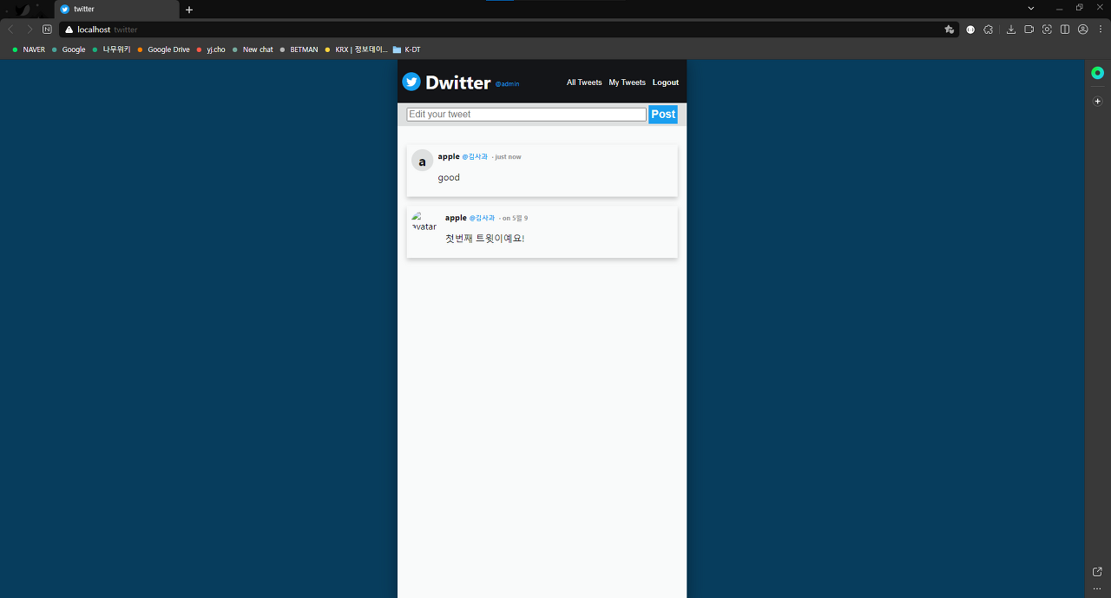Open the KRX 정보데이 bookmark
The height and width of the screenshot is (598, 1111).
tap(356, 49)
